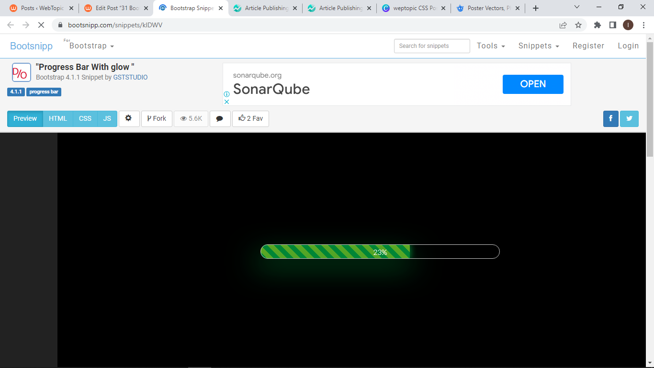View snippet comments
Image resolution: width=654 pixels, height=368 pixels.
(220, 118)
